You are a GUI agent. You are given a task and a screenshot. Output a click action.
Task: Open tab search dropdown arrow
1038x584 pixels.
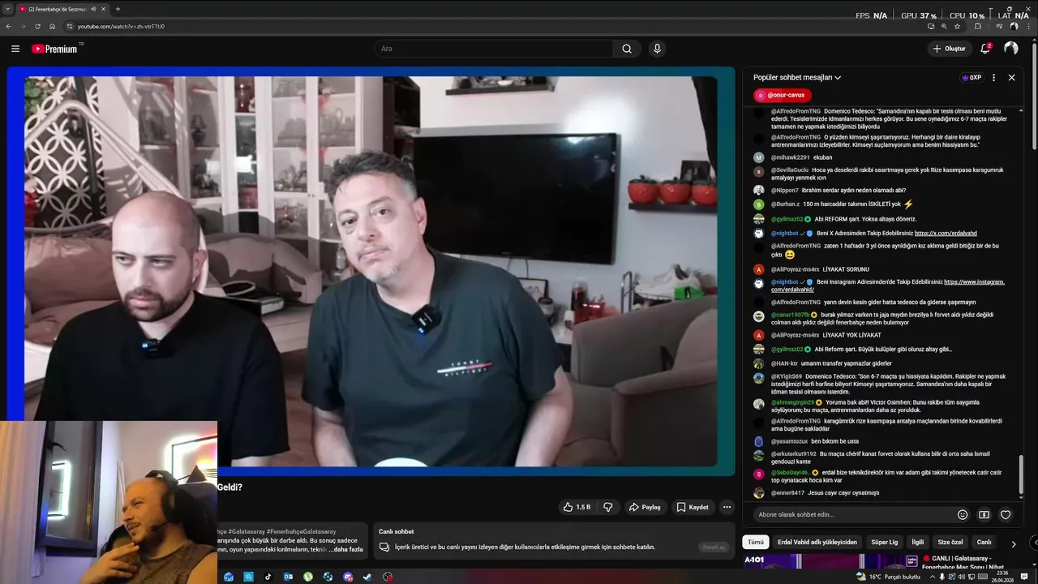pos(7,9)
